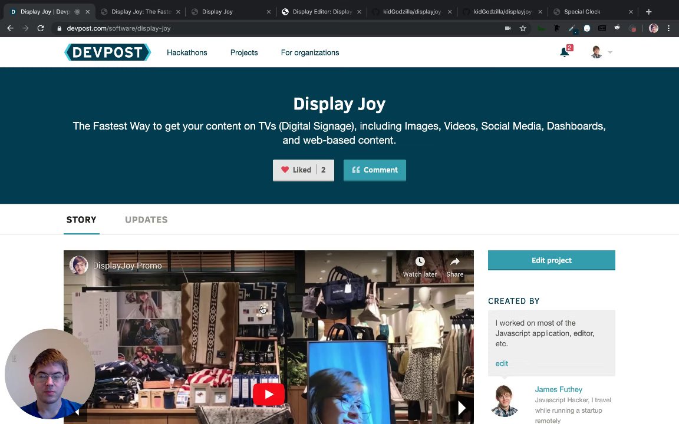Click the browser forward arrow
The height and width of the screenshot is (424, 679).
[x=25, y=28]
